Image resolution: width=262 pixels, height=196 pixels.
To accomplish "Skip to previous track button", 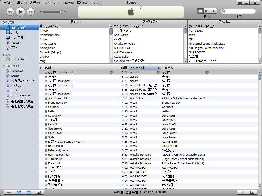I will click(x=10, y=12).
